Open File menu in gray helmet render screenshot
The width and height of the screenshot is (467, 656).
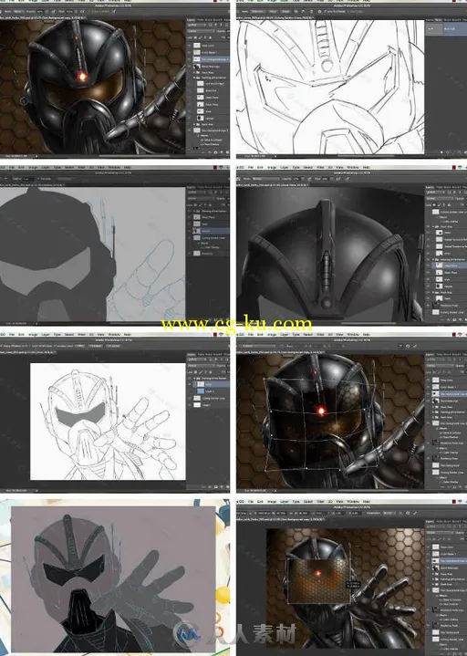[x=251, y=167]
